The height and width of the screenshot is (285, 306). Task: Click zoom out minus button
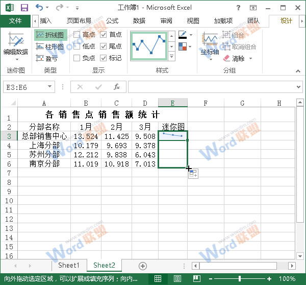coord(211,279)
